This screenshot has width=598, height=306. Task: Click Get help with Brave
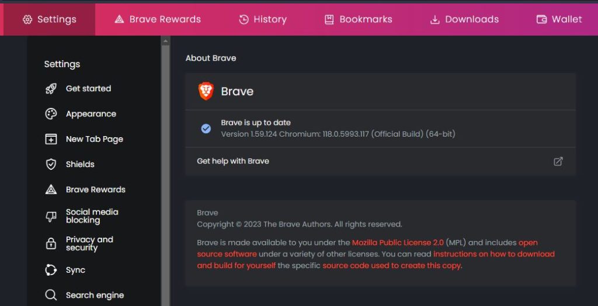(x=233, y=161)
